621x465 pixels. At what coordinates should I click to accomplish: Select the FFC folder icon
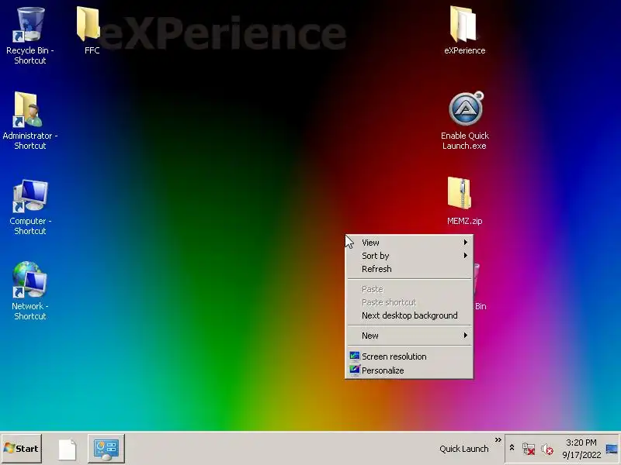[x=88, y=24]
